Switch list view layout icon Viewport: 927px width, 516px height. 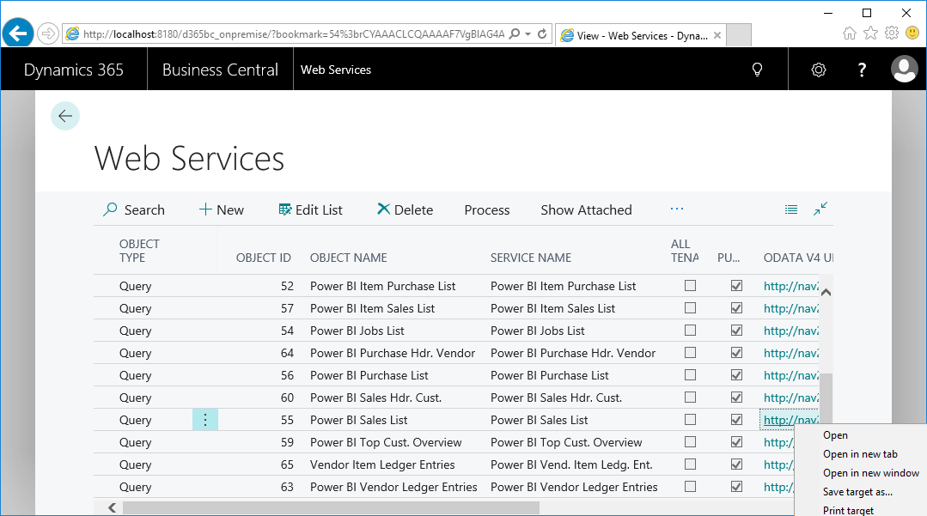pyautogui.click(x=791, y=209)
